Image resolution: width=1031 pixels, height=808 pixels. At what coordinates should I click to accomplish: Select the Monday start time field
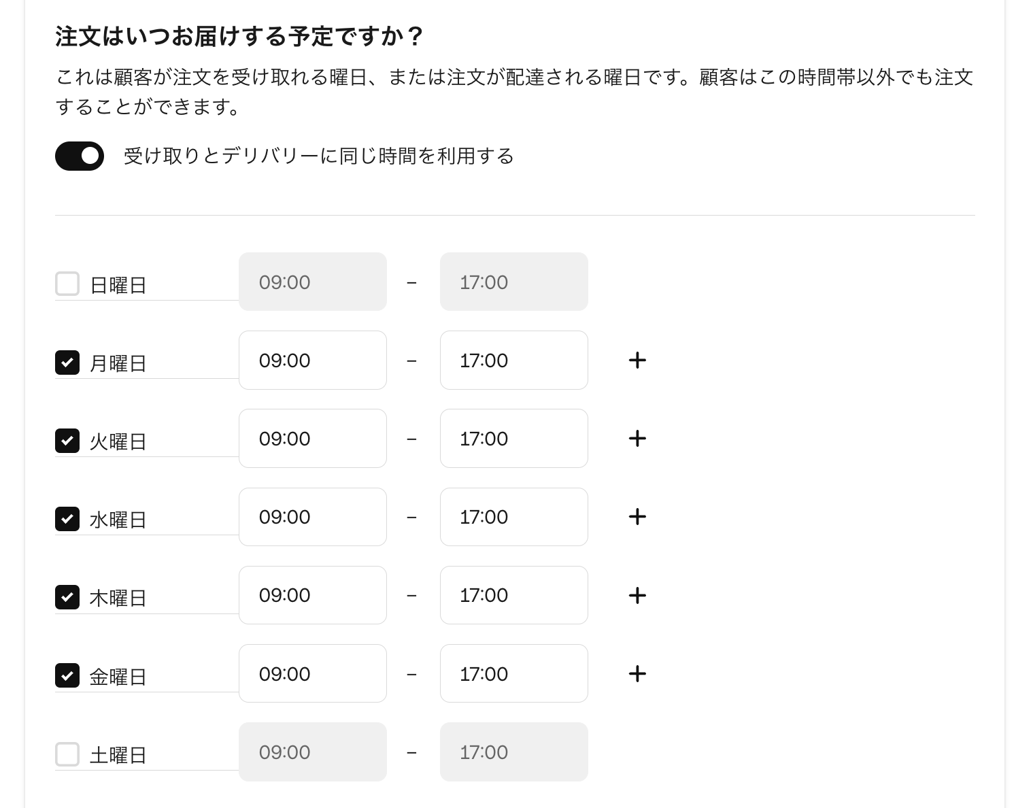click(x=312, y=360)
